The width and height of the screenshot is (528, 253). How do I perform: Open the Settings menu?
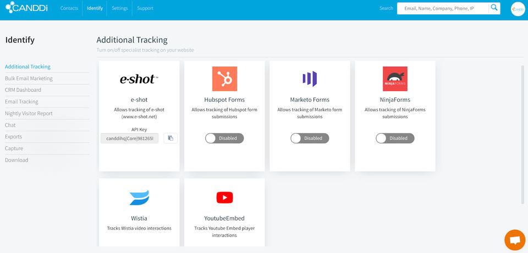[x=119, y=8]
